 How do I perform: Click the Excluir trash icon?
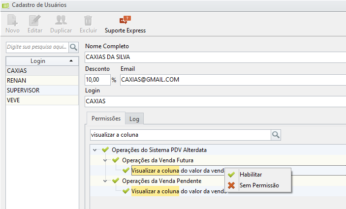(88, 21)
